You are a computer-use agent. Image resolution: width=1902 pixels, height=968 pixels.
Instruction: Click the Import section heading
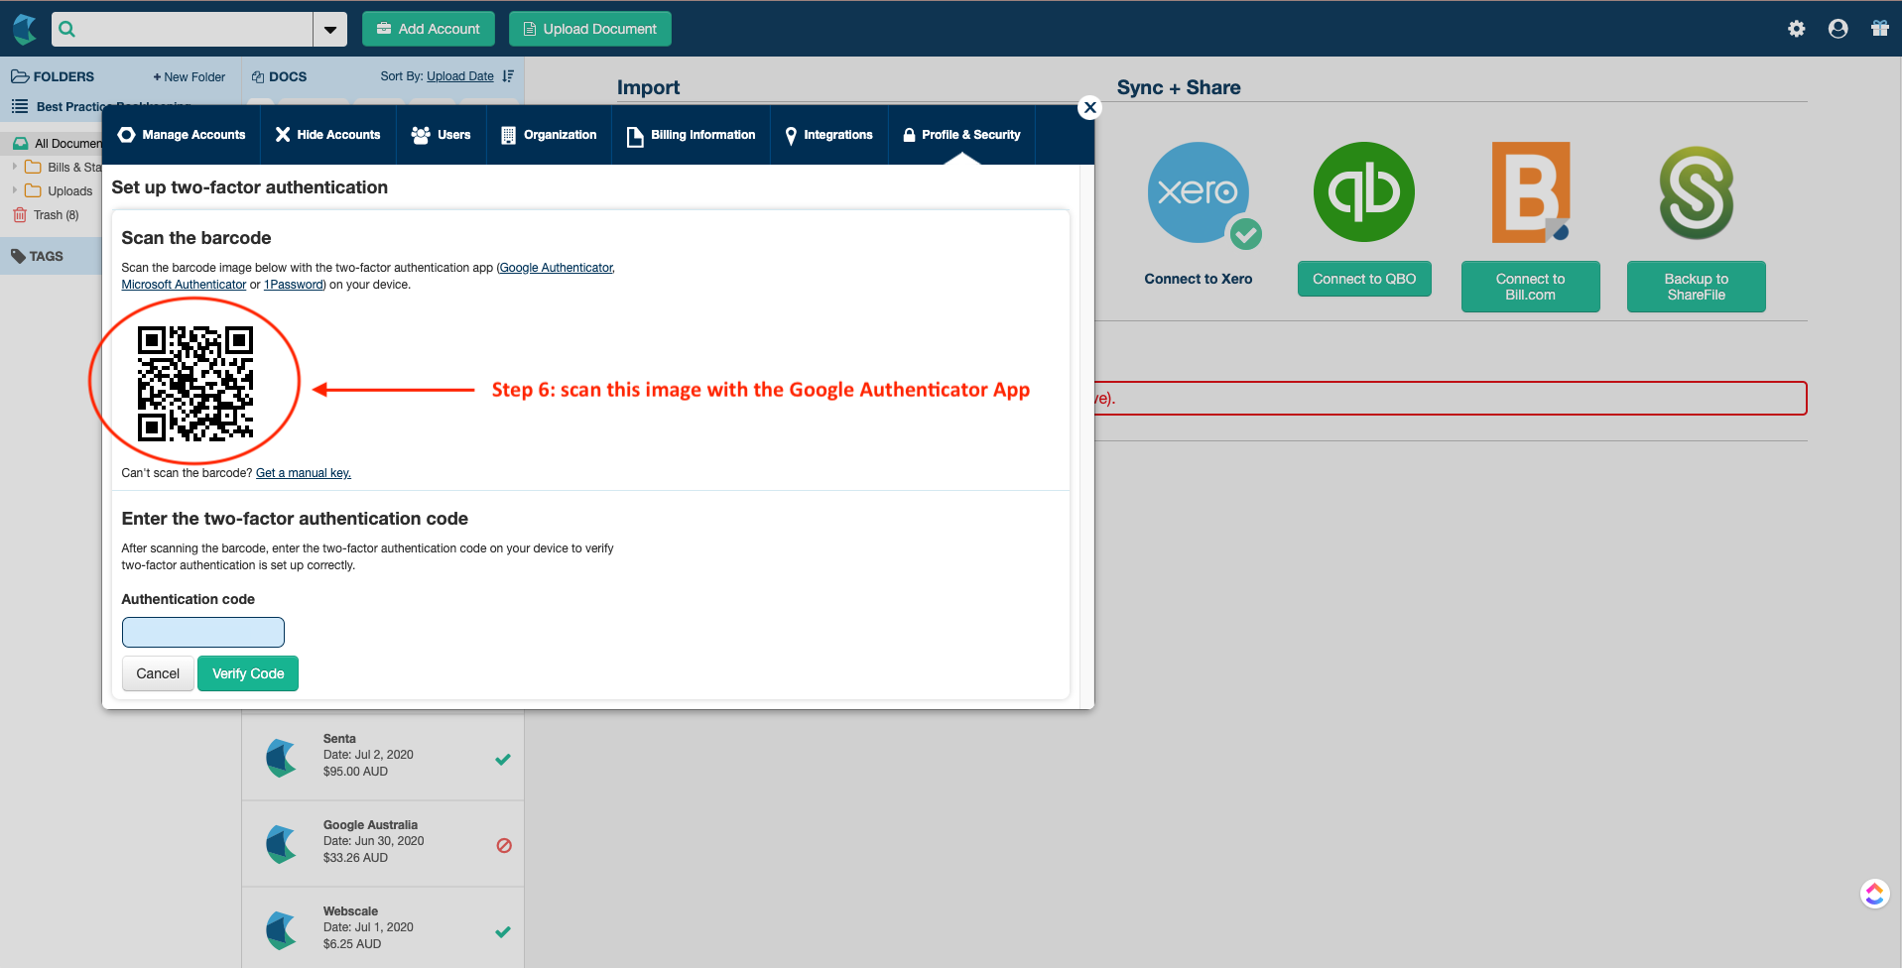[648, 87]
